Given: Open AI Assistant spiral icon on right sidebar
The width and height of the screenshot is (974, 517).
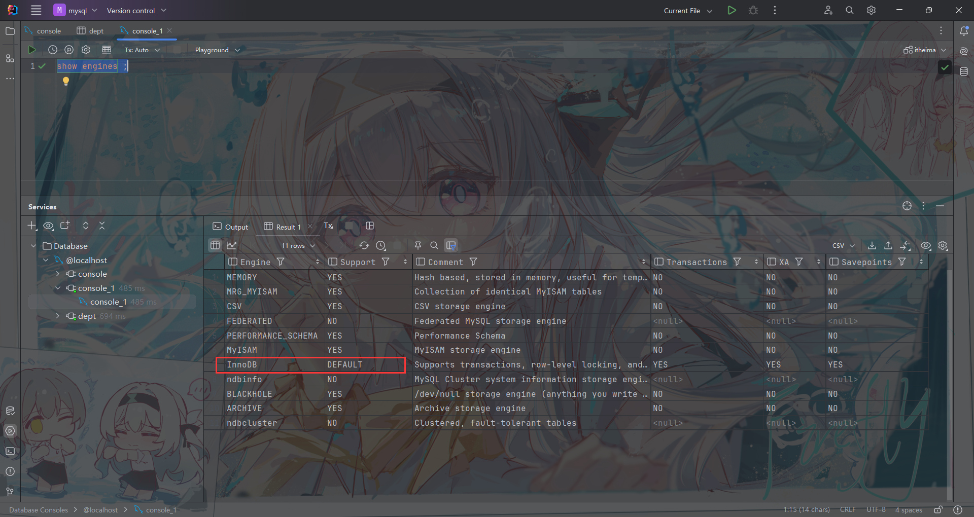Looking at the screenshot, I should coord(964,51).
